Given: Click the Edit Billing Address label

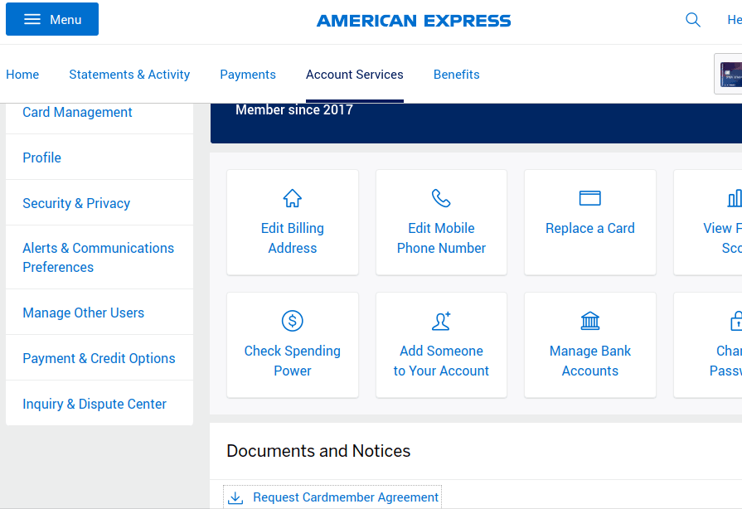Looking at the screenshot, I should [x=293, y=238].
